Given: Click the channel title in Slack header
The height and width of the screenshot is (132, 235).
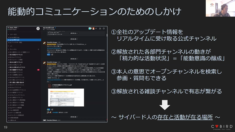Looking at the screenshot, I should pyautogui.click(x=48, y=28).
